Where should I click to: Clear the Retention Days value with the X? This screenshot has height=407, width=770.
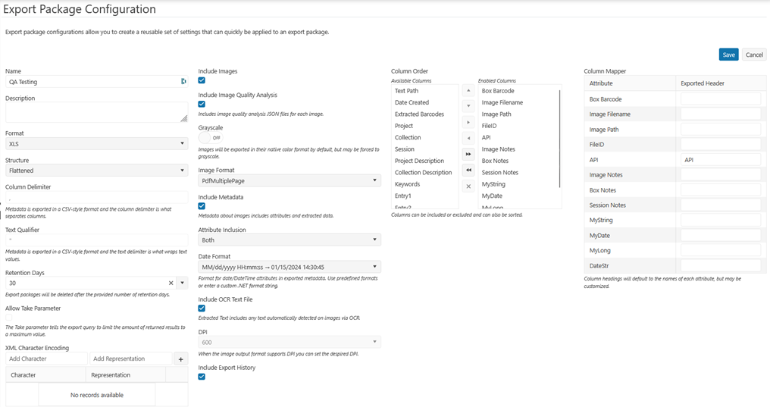point(171,283)
